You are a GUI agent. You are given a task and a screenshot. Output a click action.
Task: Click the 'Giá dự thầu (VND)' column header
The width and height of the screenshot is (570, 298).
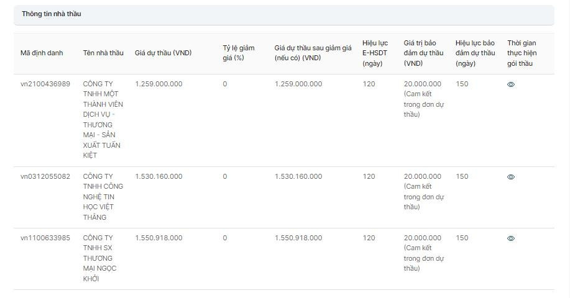[x=163, y=53]
